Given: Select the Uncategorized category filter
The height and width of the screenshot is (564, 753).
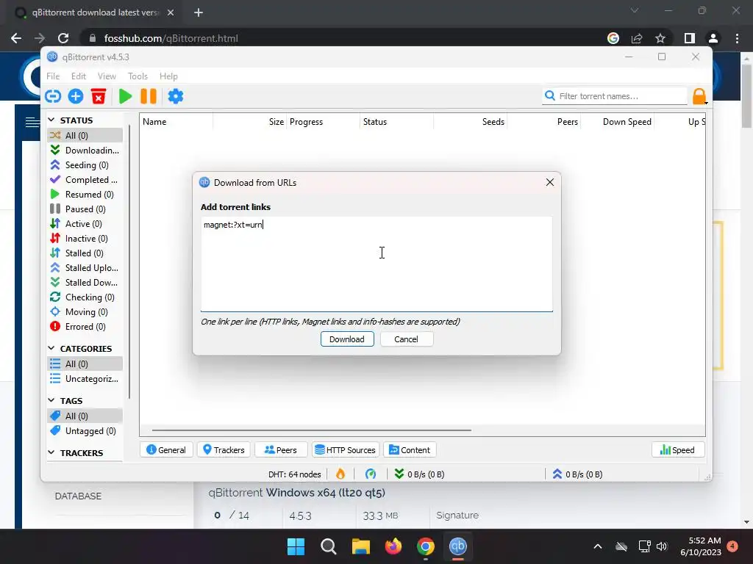Looking at the screenshot, I should 85,379.
